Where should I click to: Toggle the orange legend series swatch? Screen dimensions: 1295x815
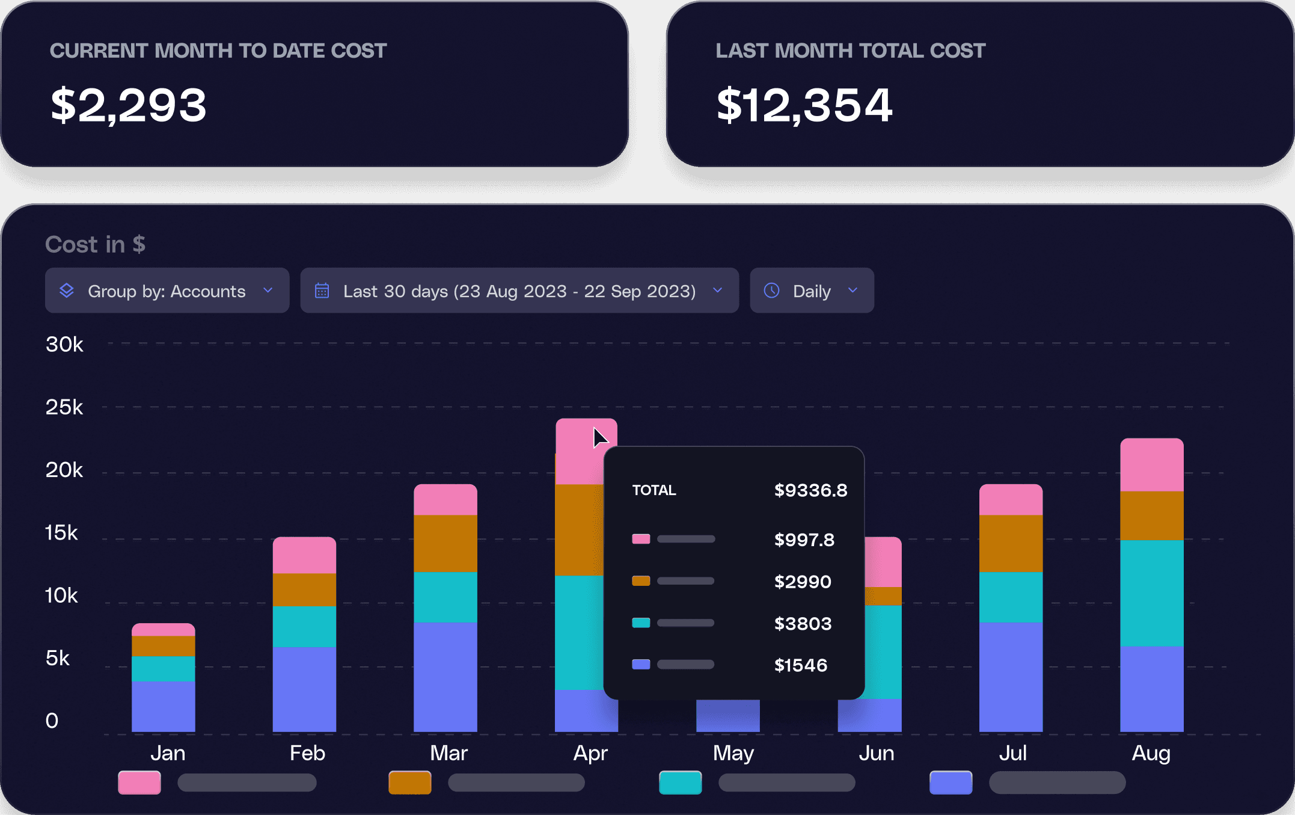(x=410, y=783)
